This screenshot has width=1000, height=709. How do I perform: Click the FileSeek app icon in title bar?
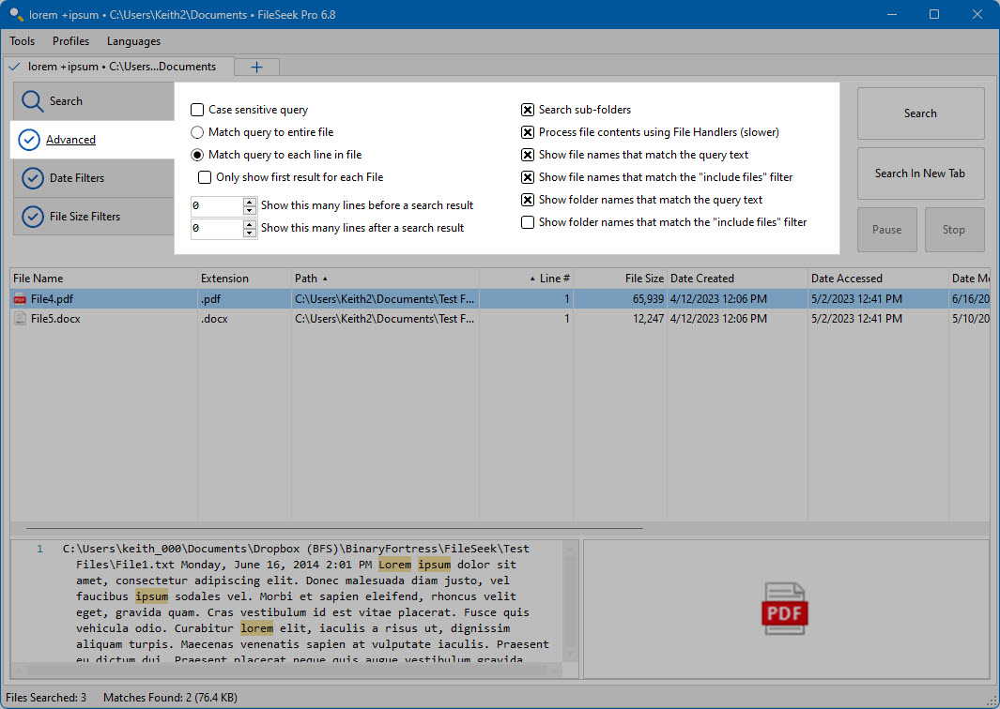[16, 14]
